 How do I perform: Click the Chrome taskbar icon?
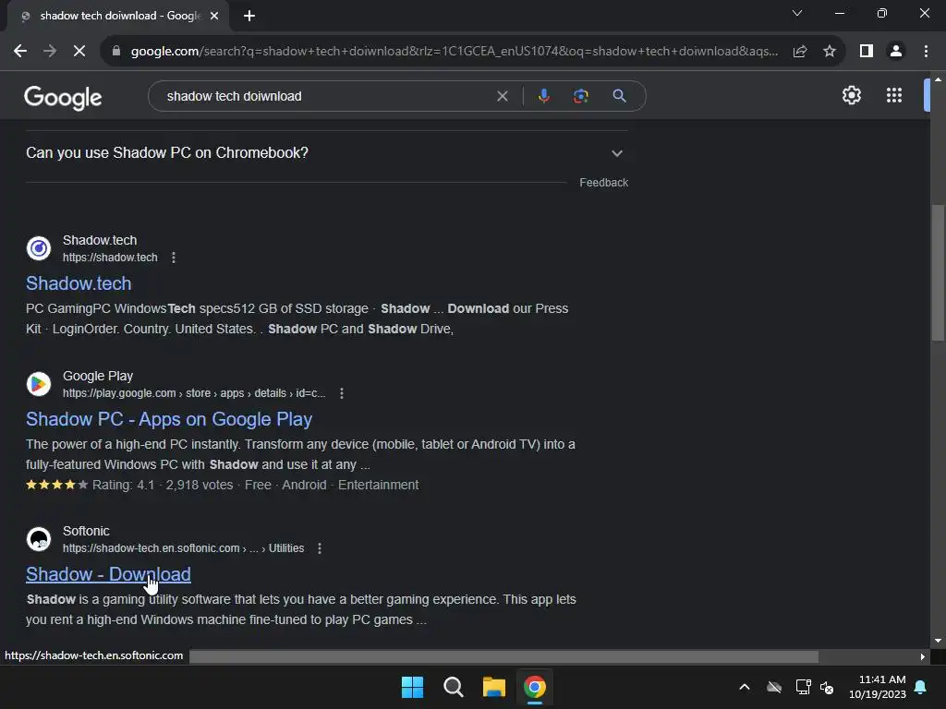click(x=535, y=687)
